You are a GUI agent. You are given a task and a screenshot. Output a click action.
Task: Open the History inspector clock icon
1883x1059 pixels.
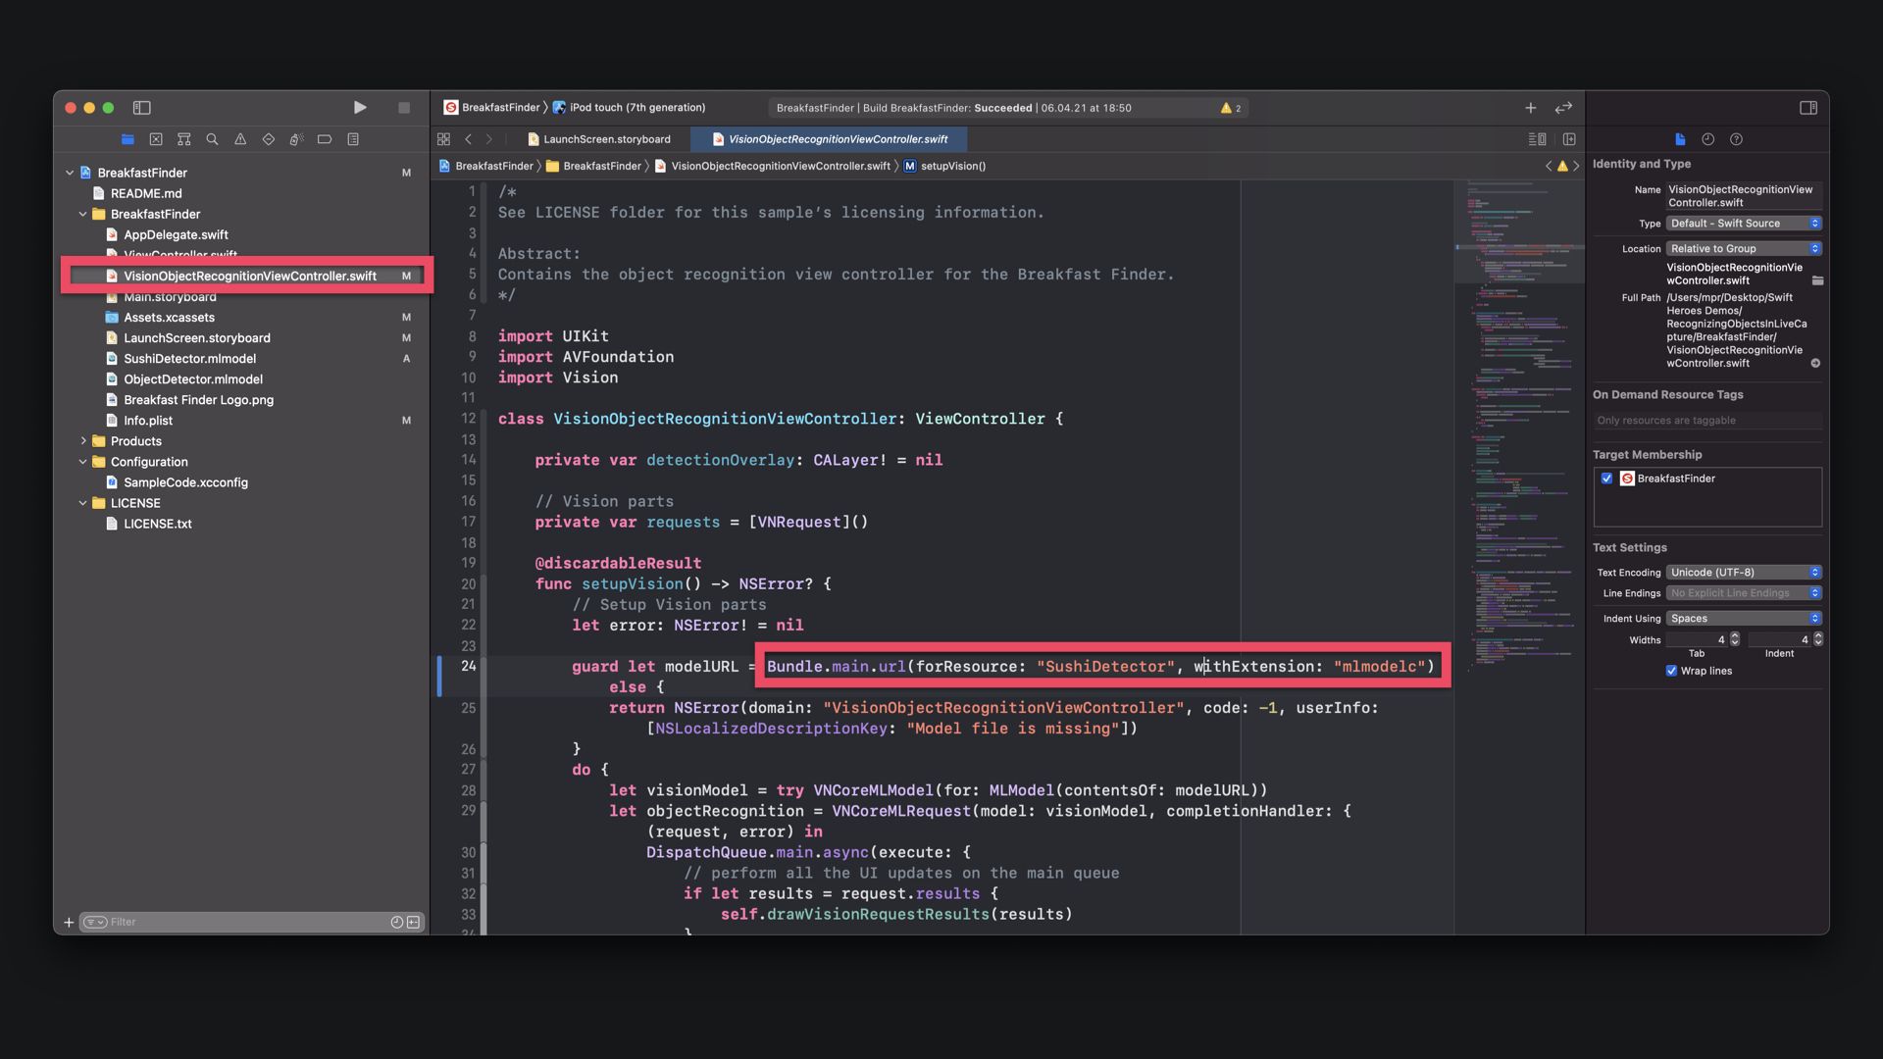1707,139
